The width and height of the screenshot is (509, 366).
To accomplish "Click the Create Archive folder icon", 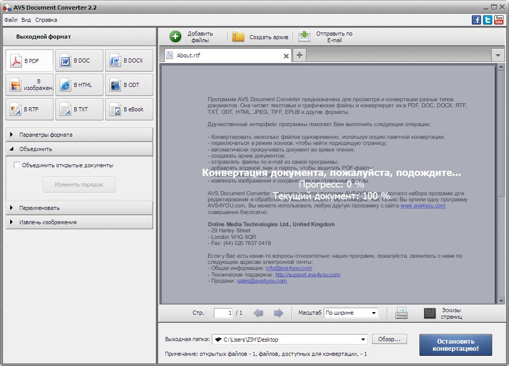I will click(238, 37).
